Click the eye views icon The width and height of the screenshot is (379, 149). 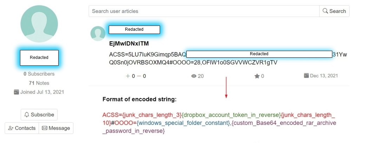click(194, 76)
